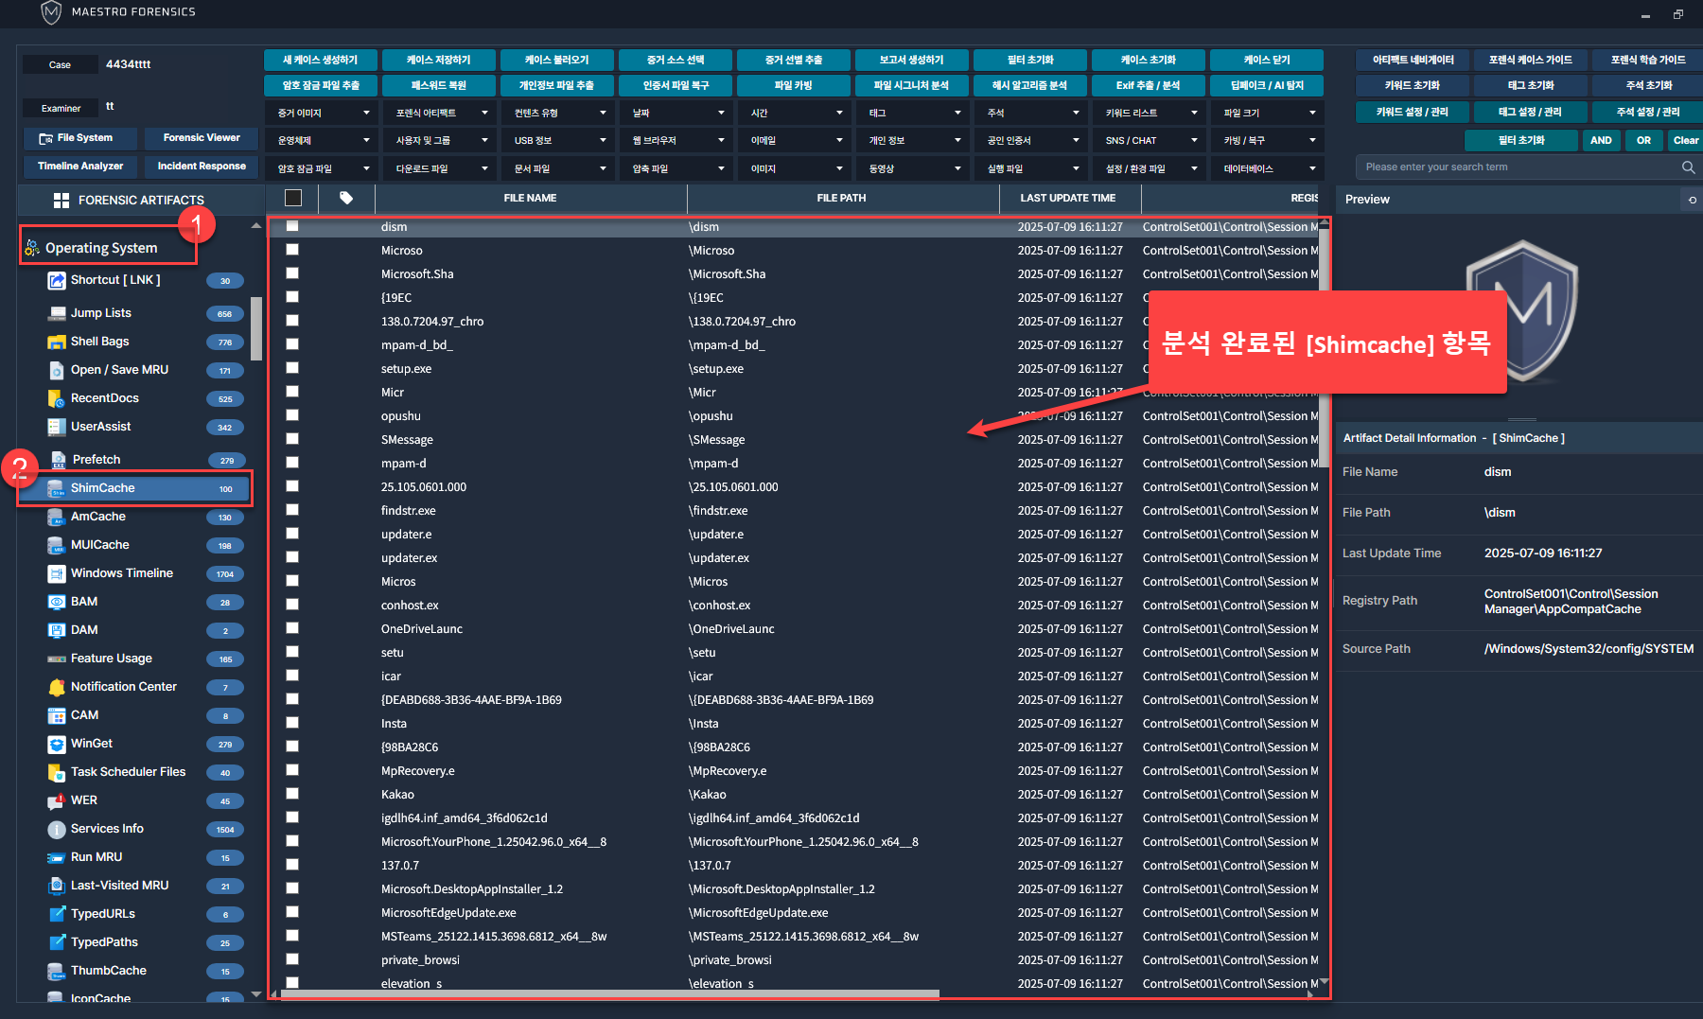Click the Task Scheduler Files icon

click(x=56, y=772)
